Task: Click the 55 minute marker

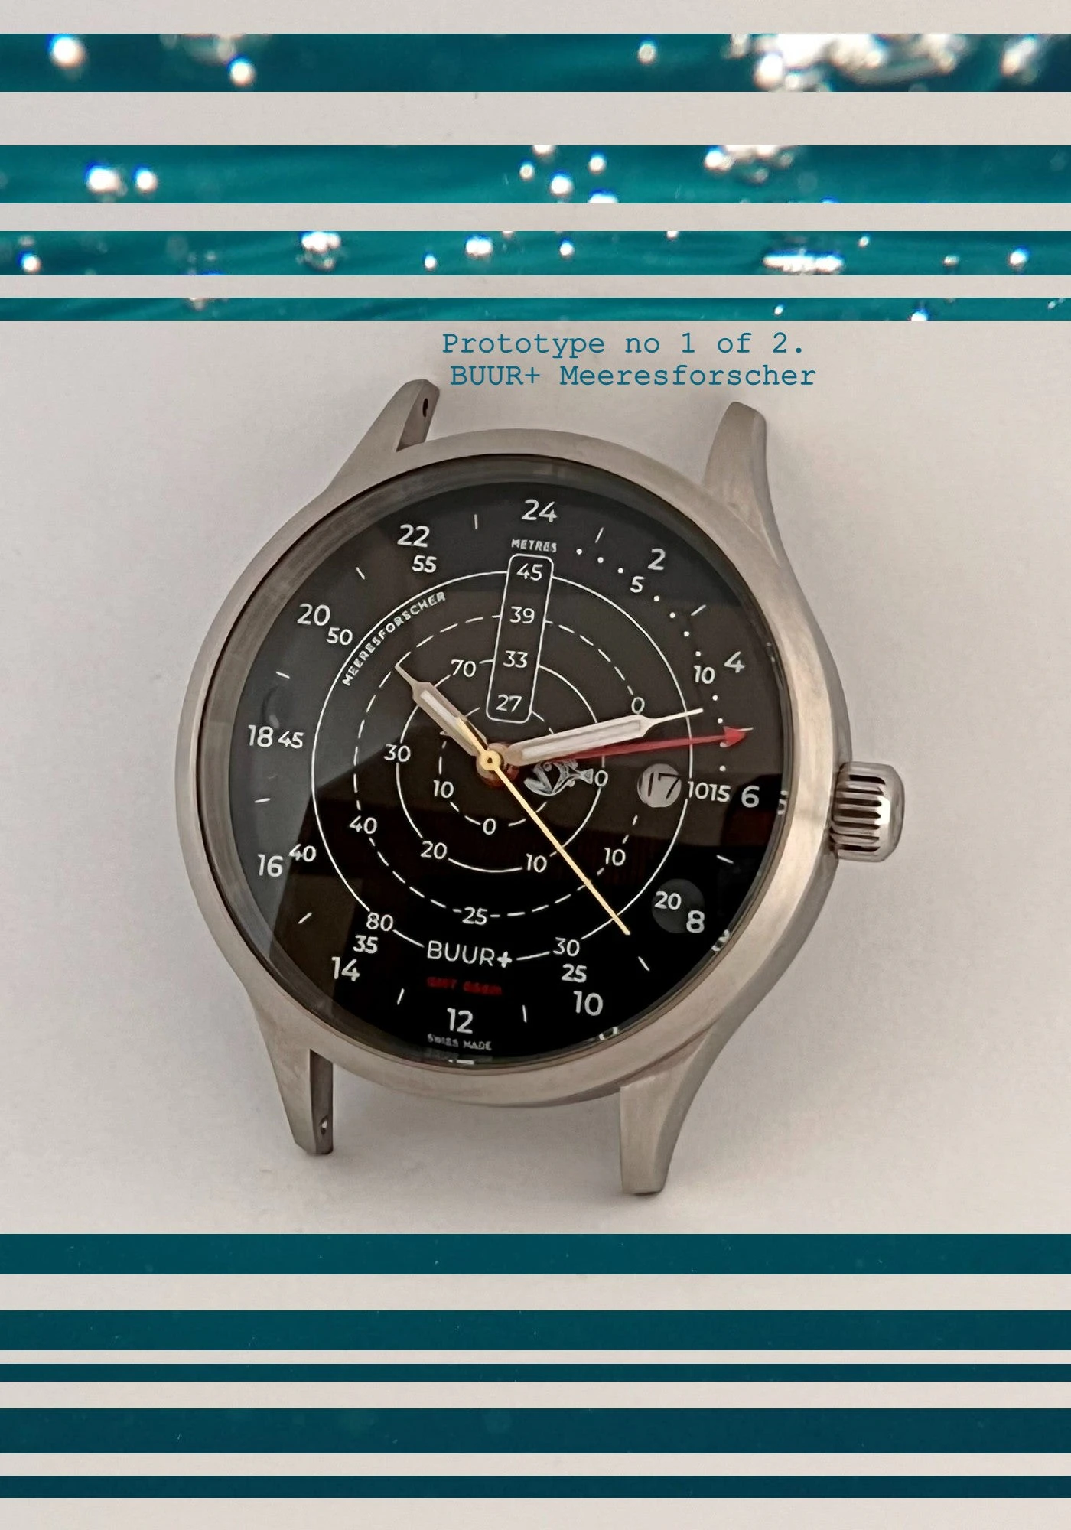Action: tap(424, 565)
